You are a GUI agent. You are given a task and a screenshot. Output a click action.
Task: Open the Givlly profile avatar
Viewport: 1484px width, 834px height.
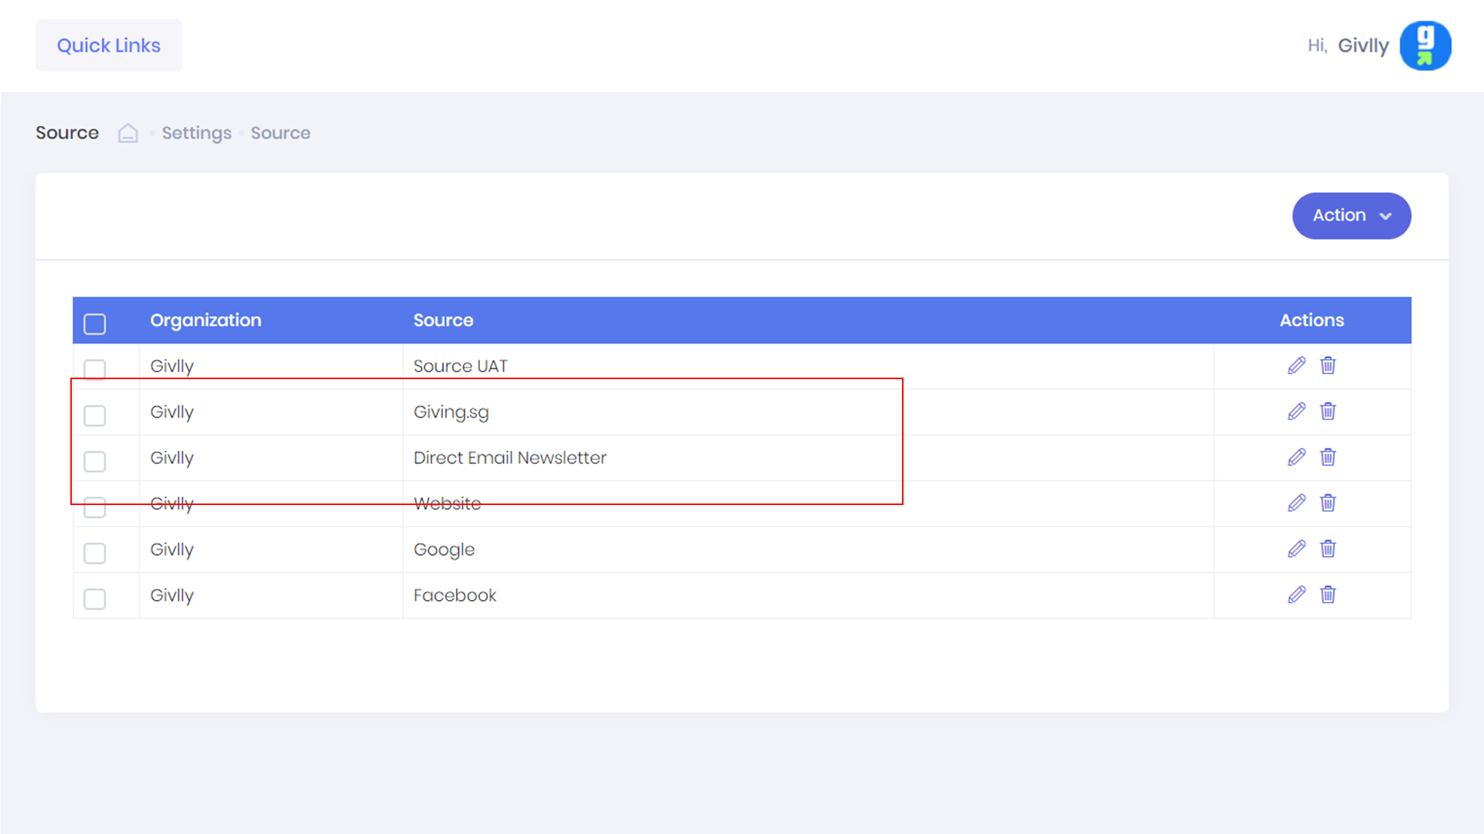click(1424, 46)
